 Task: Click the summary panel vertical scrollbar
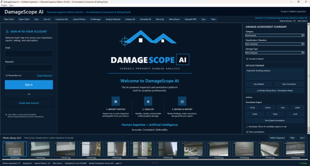(x=308, y=79)
